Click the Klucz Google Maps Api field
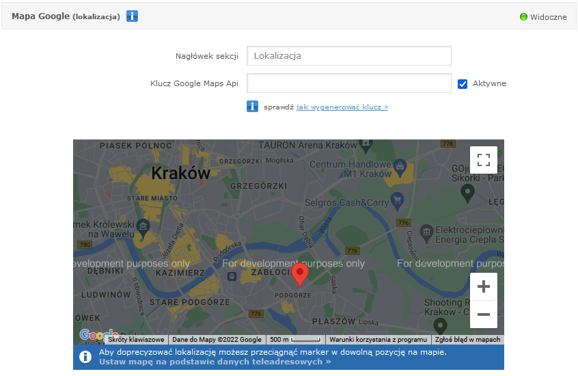Viewport: 578px width, 376px height. click(x=348, y=83)
